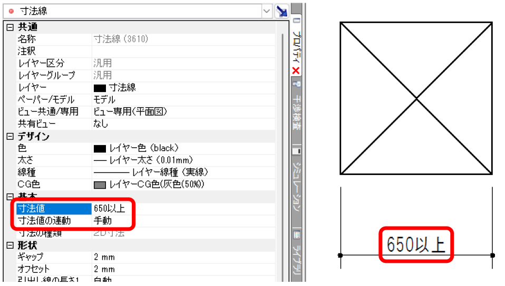This screenshot has width=505, height=286.
Task: Click the ペーパー/モデル value モデル
Action: coord(104,99)
